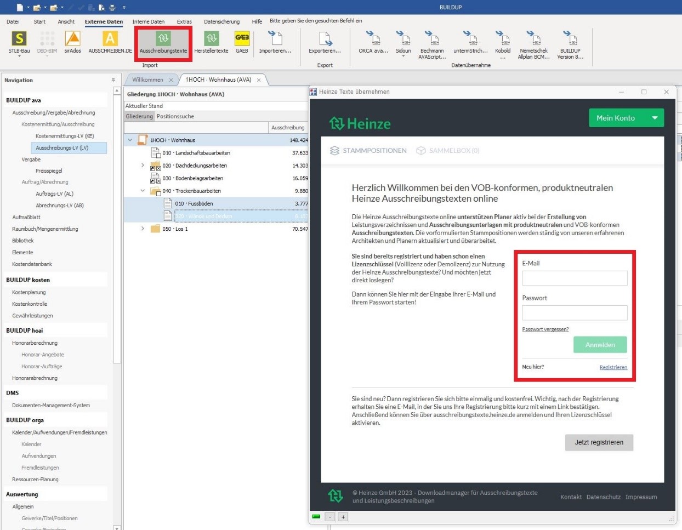Open the quick access toolbar customize arrow

(x=124, y=7)
